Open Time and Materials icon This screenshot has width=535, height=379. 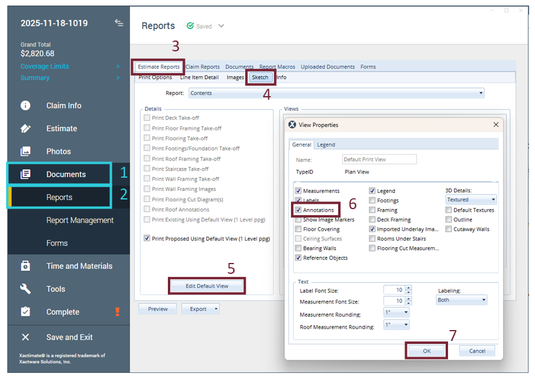point(25,267)
